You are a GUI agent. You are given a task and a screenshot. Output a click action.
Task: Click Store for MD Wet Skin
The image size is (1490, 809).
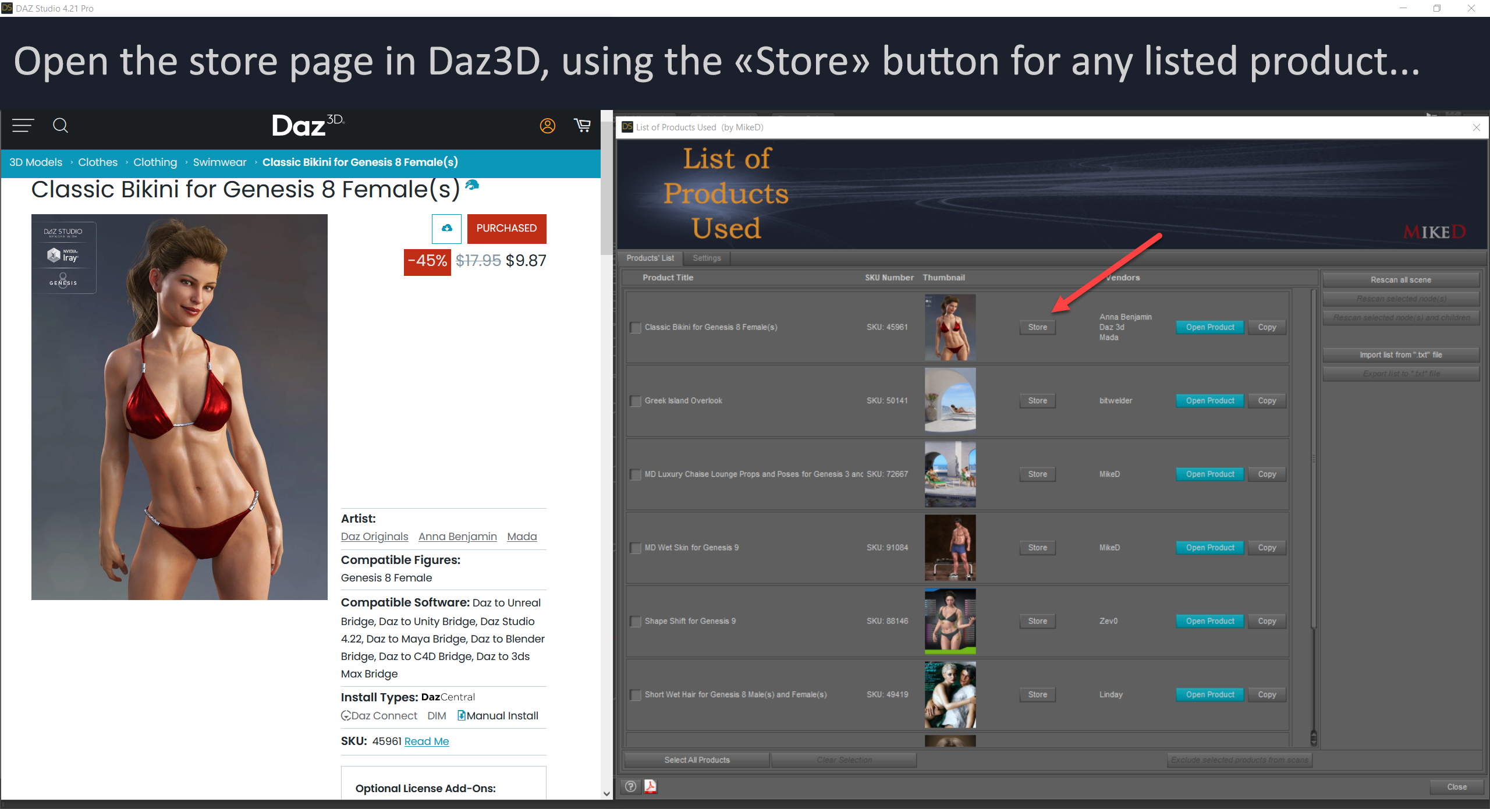pos(1037,548)
